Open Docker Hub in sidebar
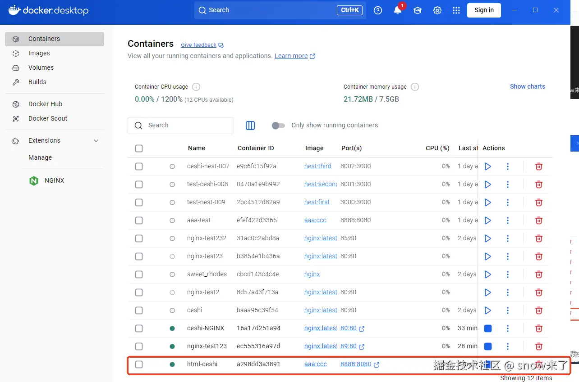Image resolution: width=579 pixels, height=382 pixels. click(x=55, y=104)
